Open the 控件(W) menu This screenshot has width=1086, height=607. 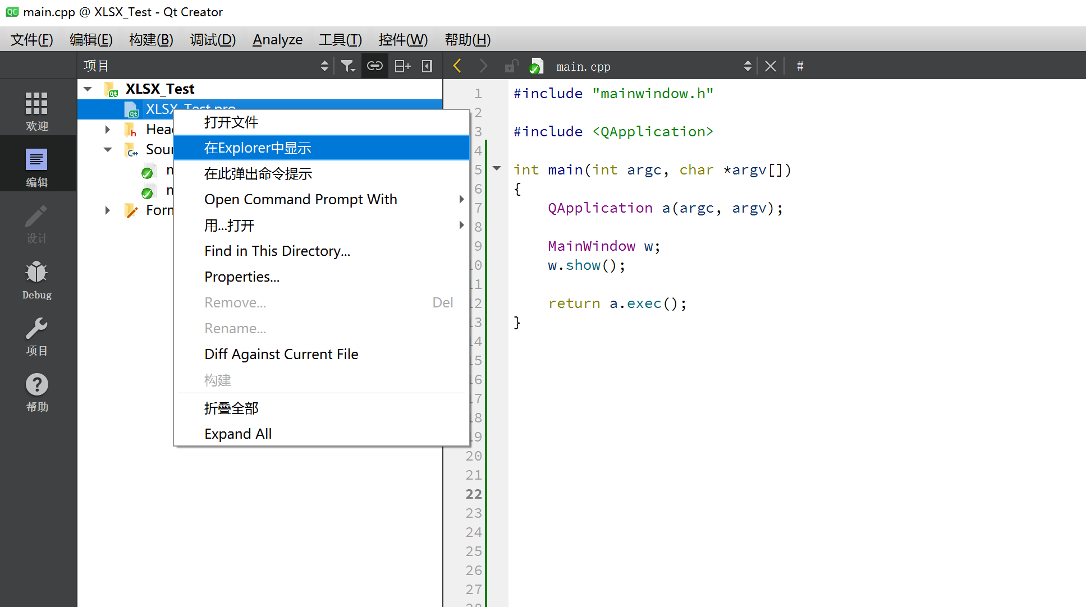(403, 40)
